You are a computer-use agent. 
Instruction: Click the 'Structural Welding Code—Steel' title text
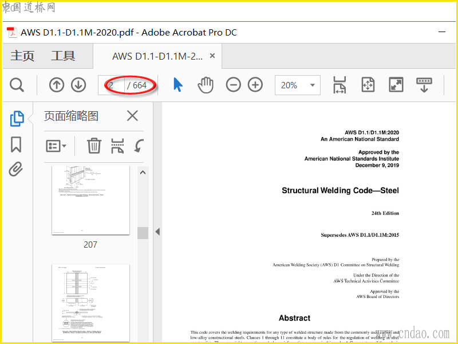(x=340, y=190)
